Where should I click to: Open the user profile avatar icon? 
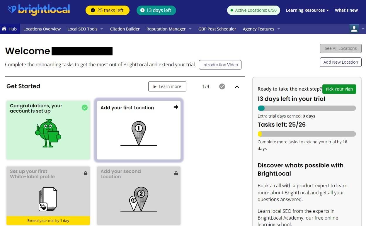pos(354,29)
